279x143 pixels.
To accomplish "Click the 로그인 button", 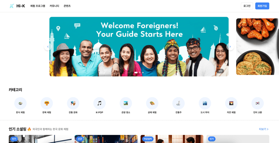I will (x=247, y=6).
